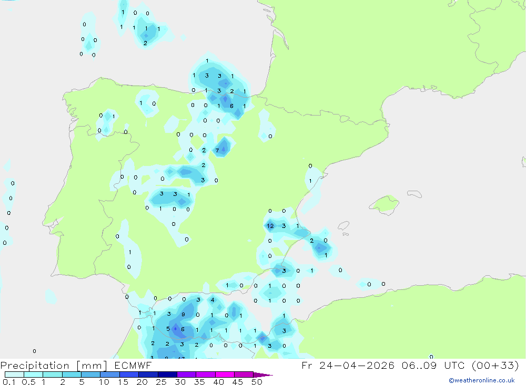The image size is (526, 385).
Task: Select the 'ECMWF' model label
Action: [133, 366]
